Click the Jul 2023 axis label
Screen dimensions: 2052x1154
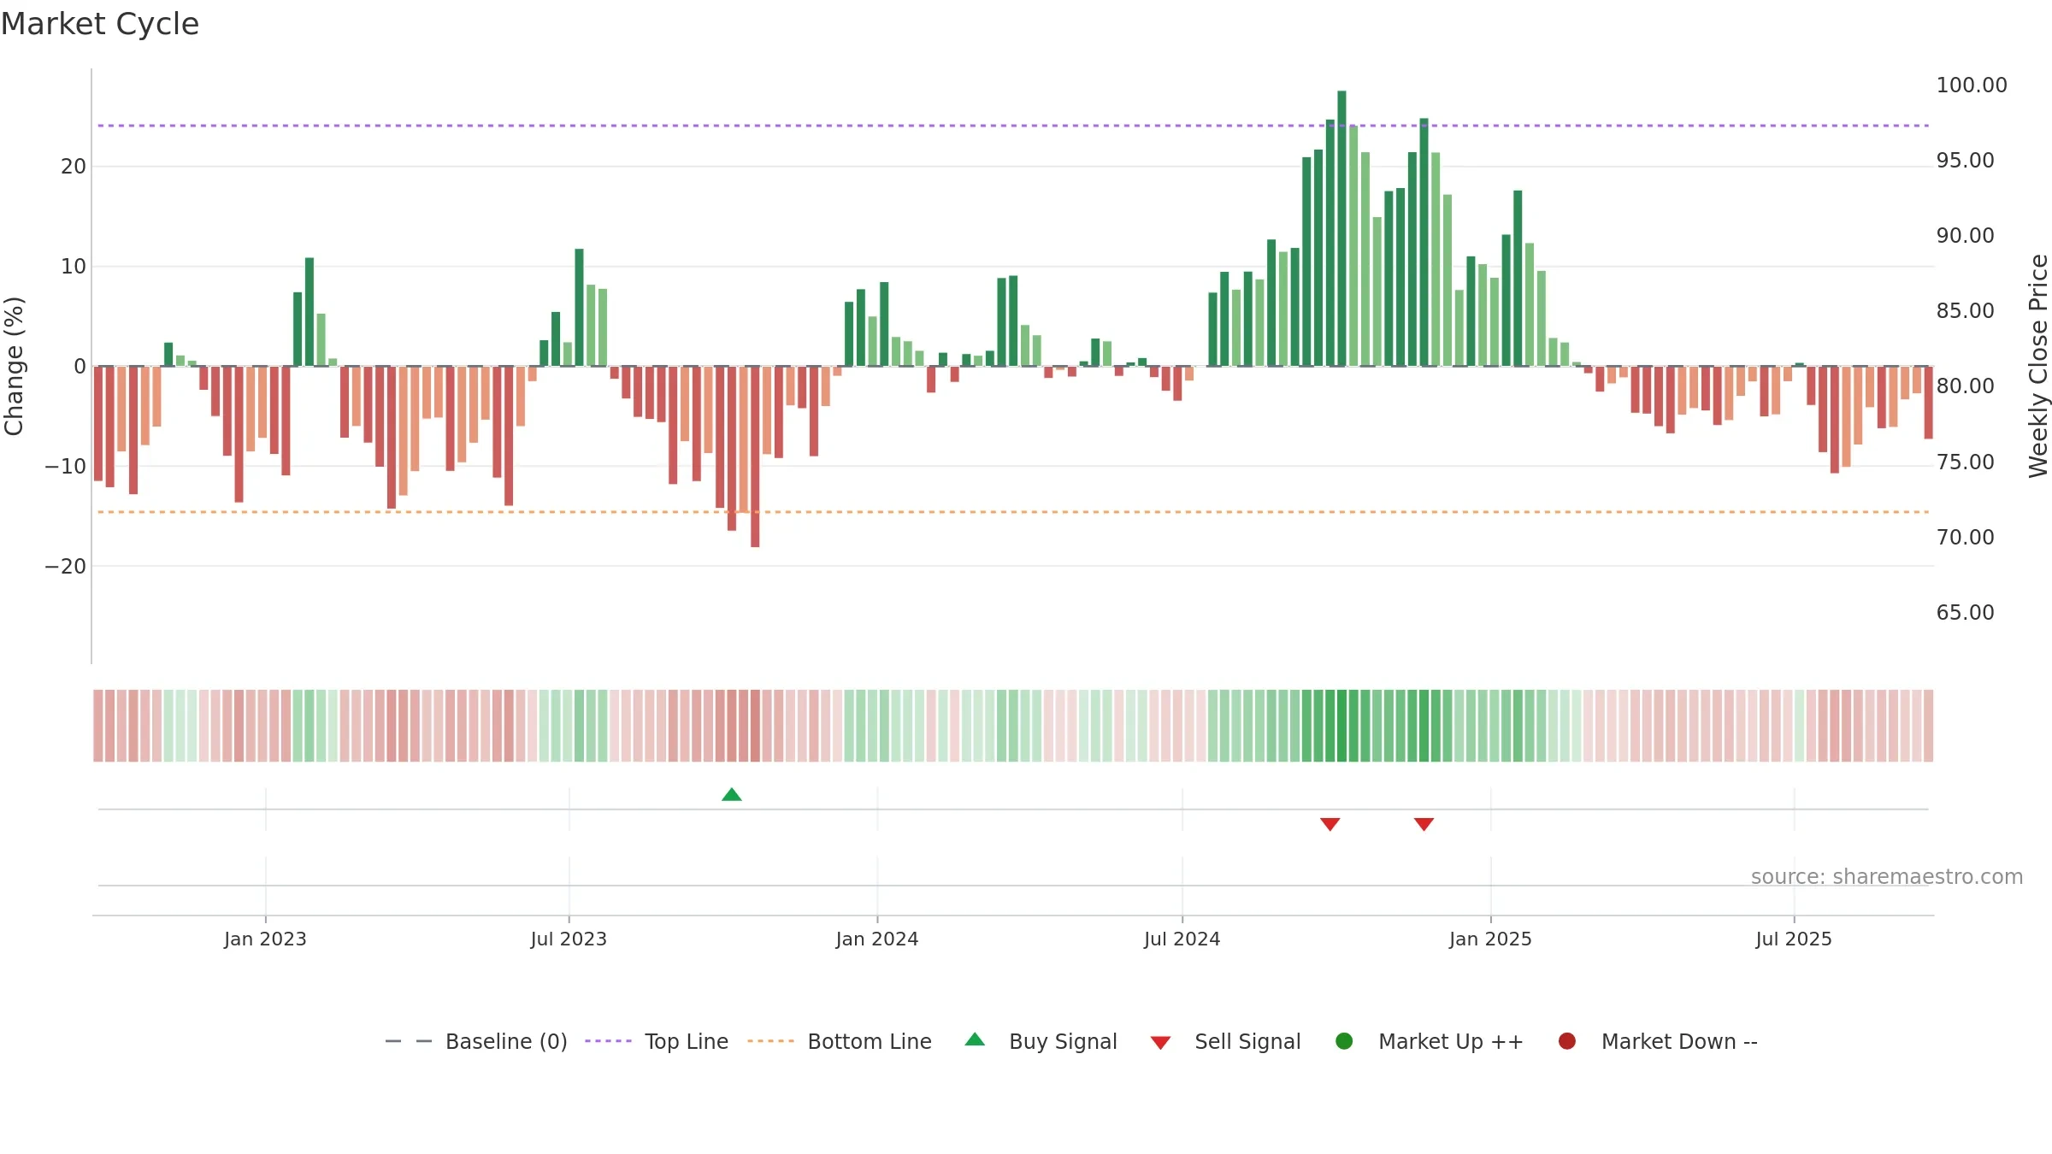pos(569,939)
